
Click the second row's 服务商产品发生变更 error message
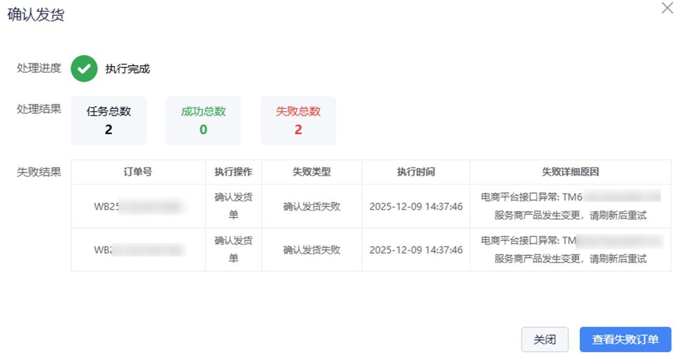(x=570, y=259)
